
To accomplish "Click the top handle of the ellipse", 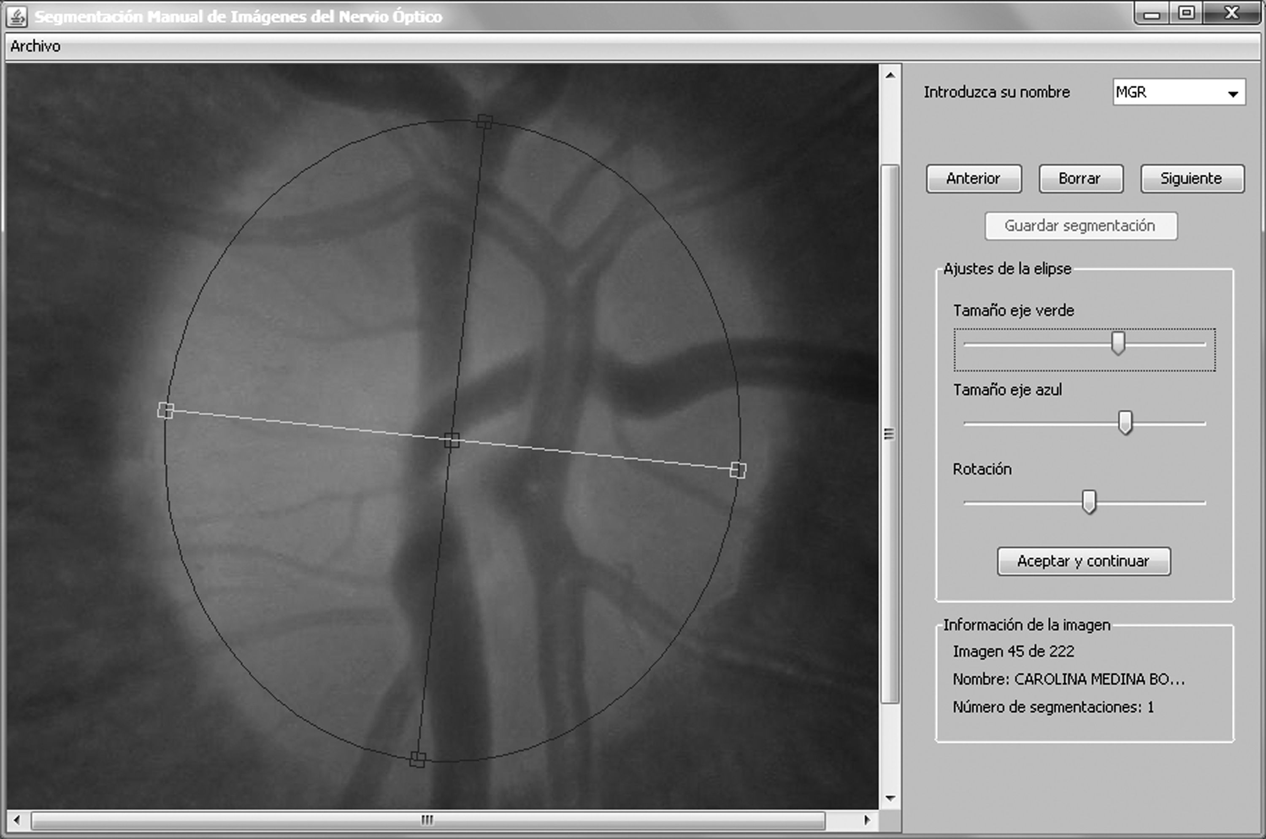I will tap(484, 121).
